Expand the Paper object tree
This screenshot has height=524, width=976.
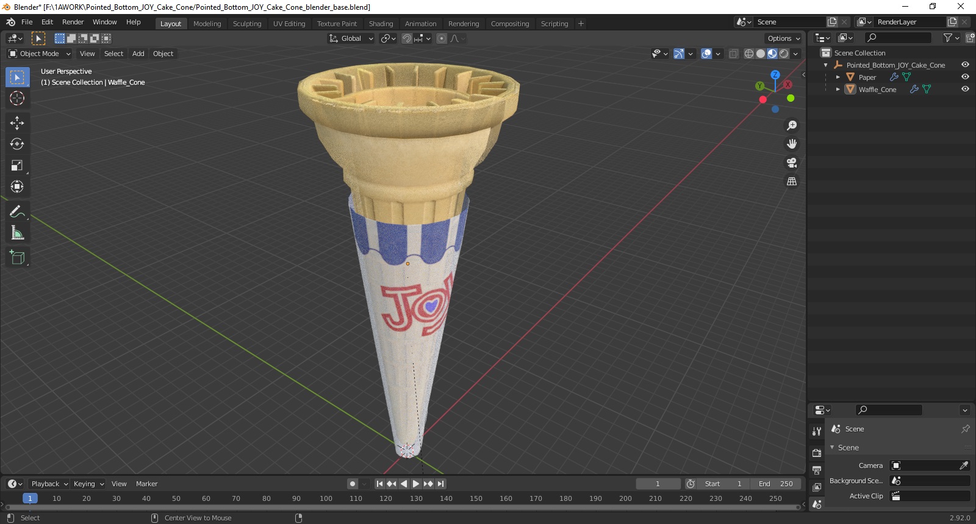[x=838, y=77]
